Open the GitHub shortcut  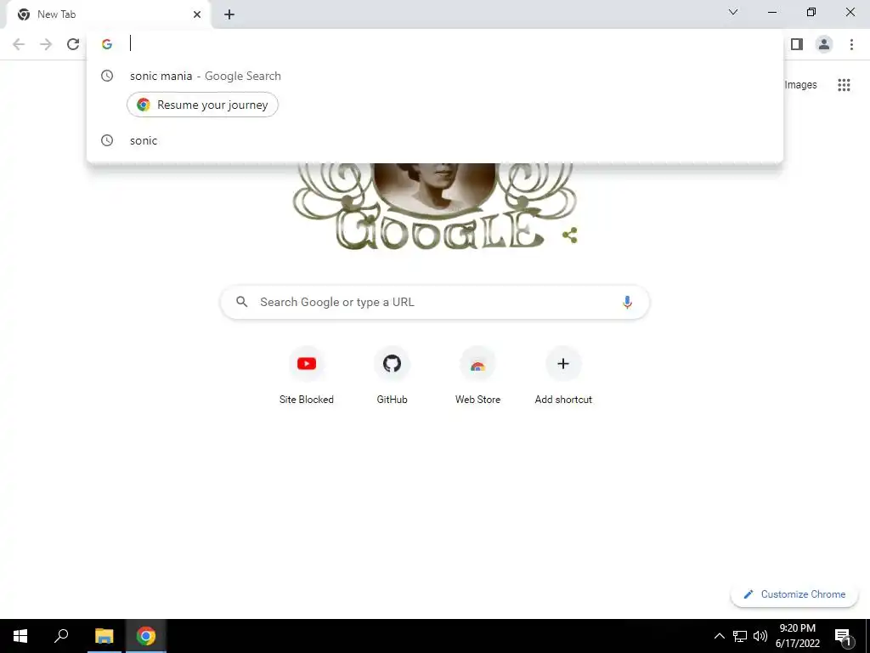392,376
